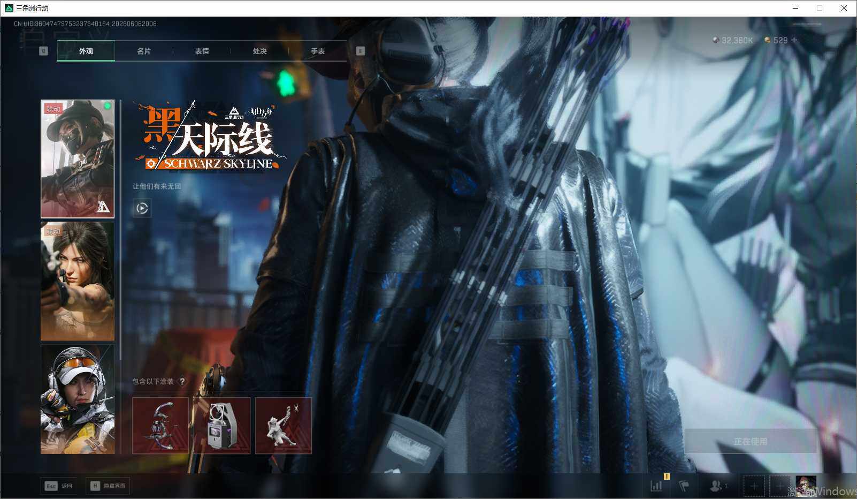The width and height of the screenshot is (857, 499).
Task: Click the first empty squad slot plus
Action: click(x=754, y=486)
